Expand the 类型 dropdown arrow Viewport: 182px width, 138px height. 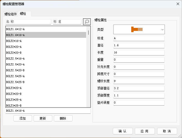point(162,29)
